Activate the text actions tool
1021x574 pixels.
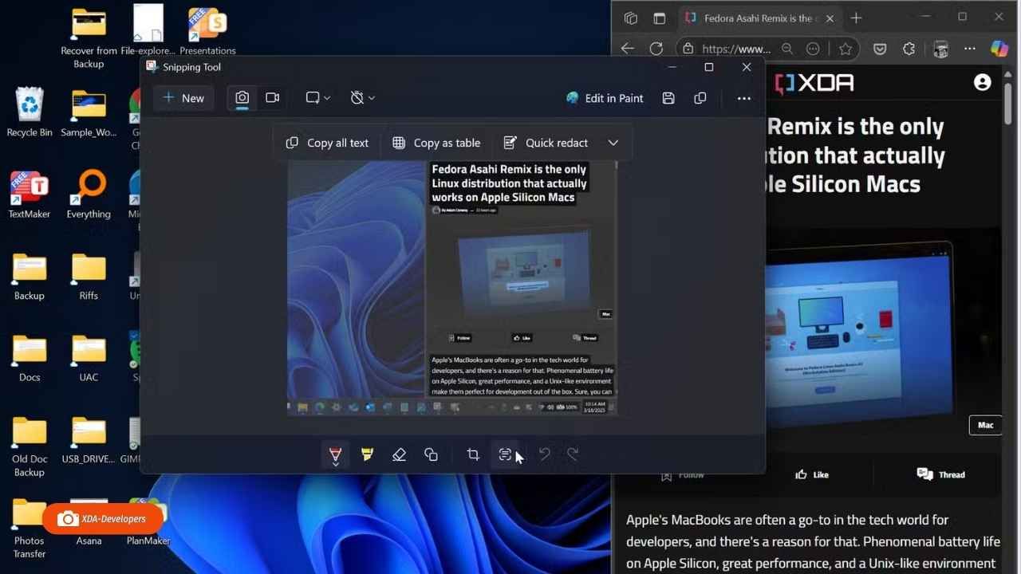tap(505, 454)
